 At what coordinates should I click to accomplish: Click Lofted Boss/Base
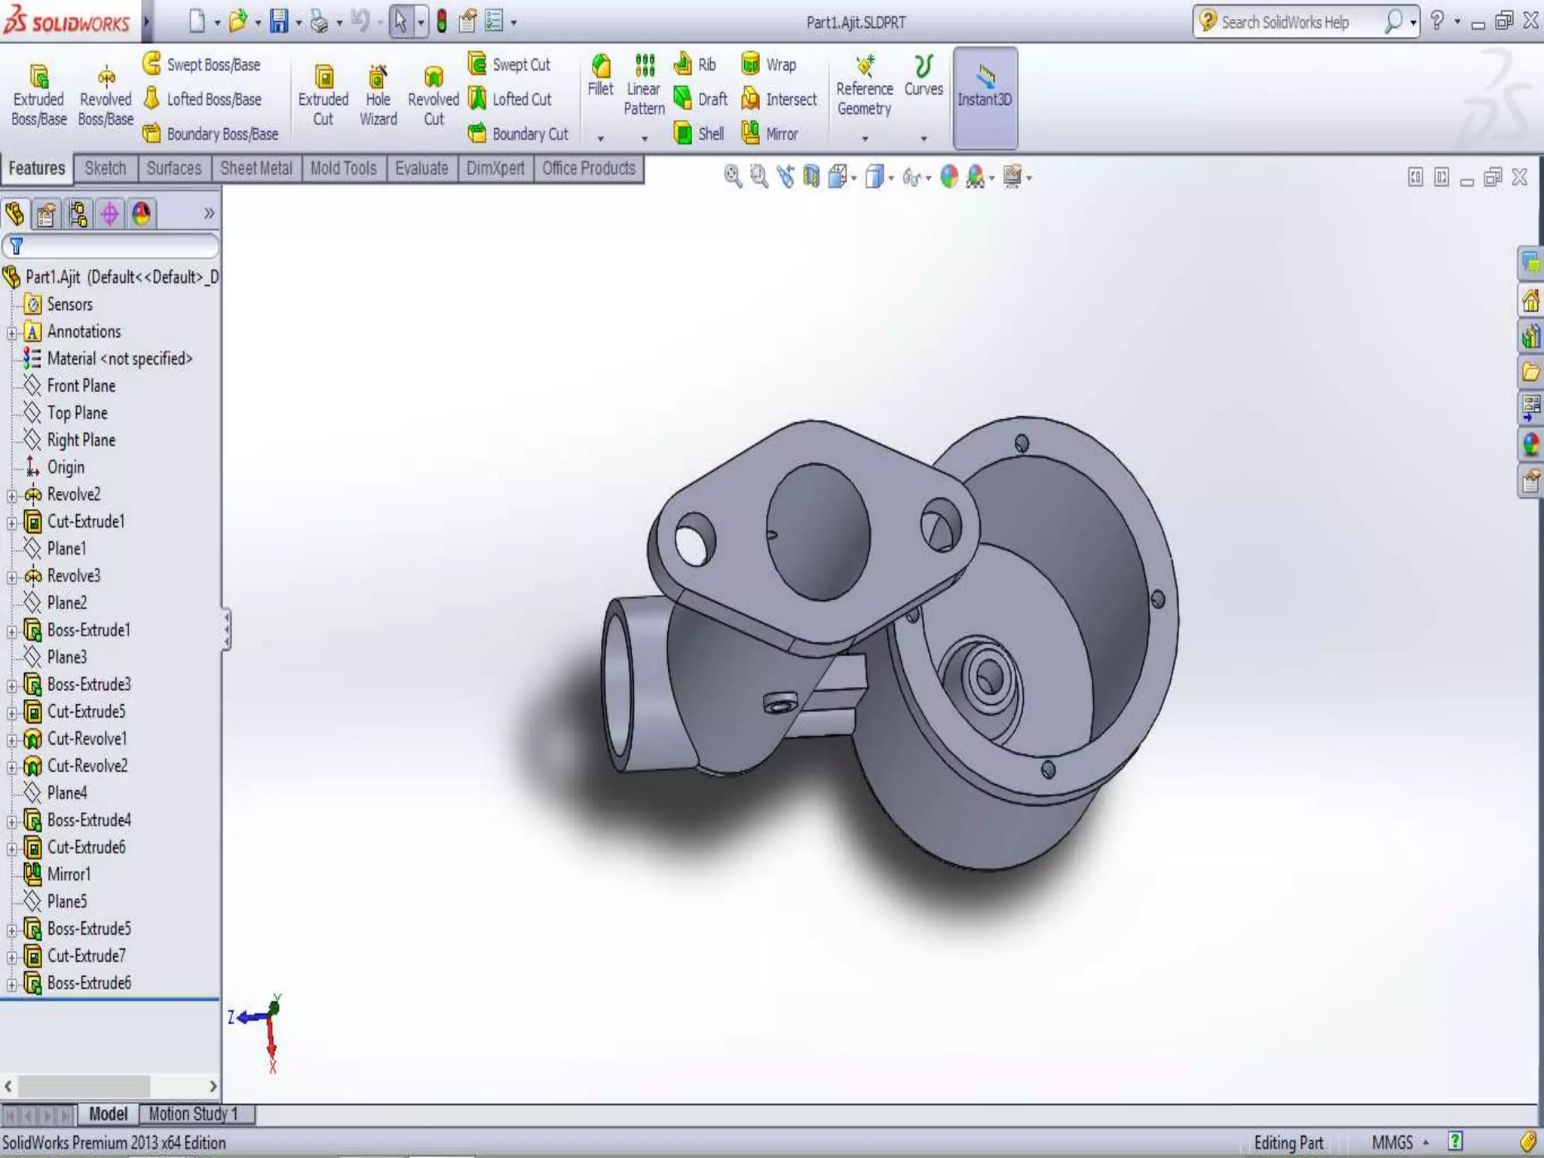202,99
